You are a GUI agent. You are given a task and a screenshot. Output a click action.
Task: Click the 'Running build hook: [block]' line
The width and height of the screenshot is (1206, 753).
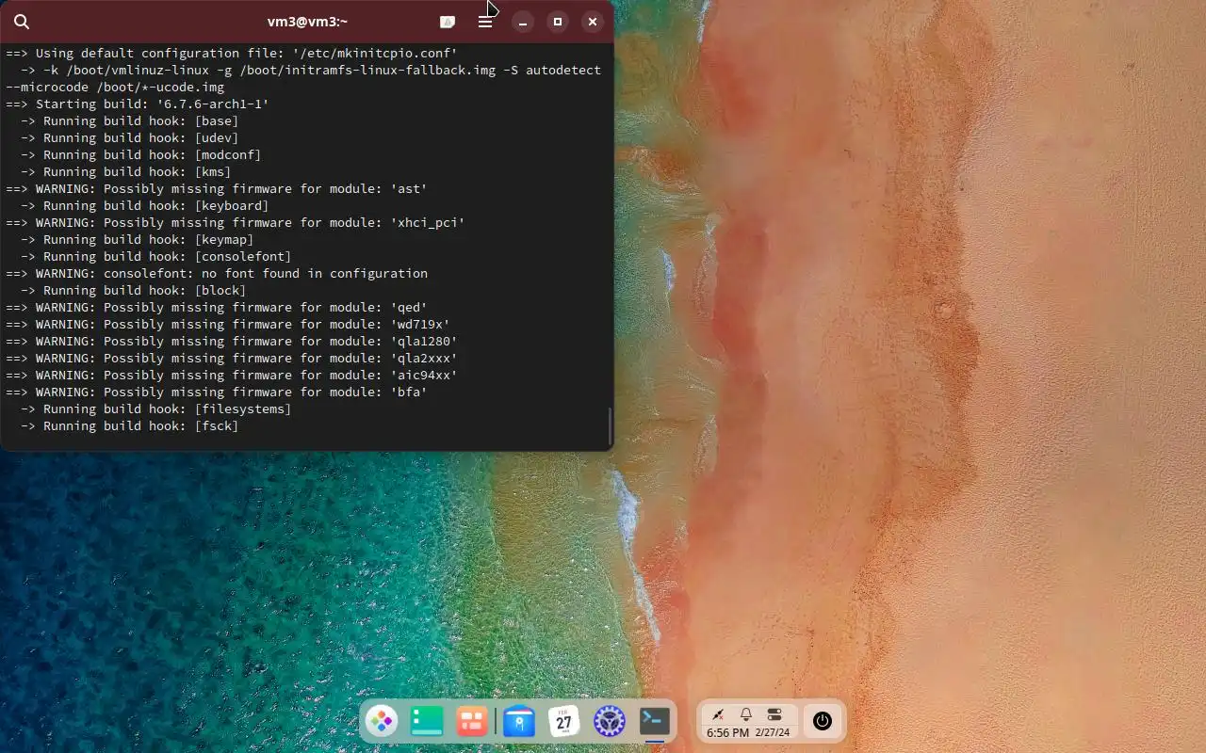coord(134,291)
